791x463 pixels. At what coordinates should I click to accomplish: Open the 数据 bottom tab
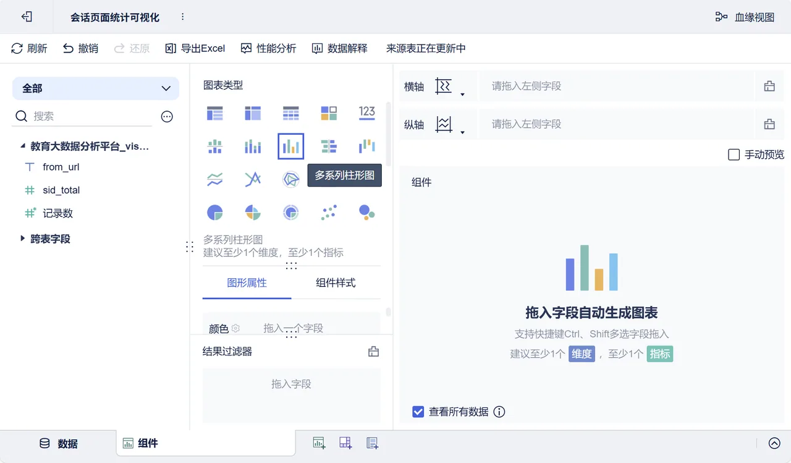click(x=59, y=444)
